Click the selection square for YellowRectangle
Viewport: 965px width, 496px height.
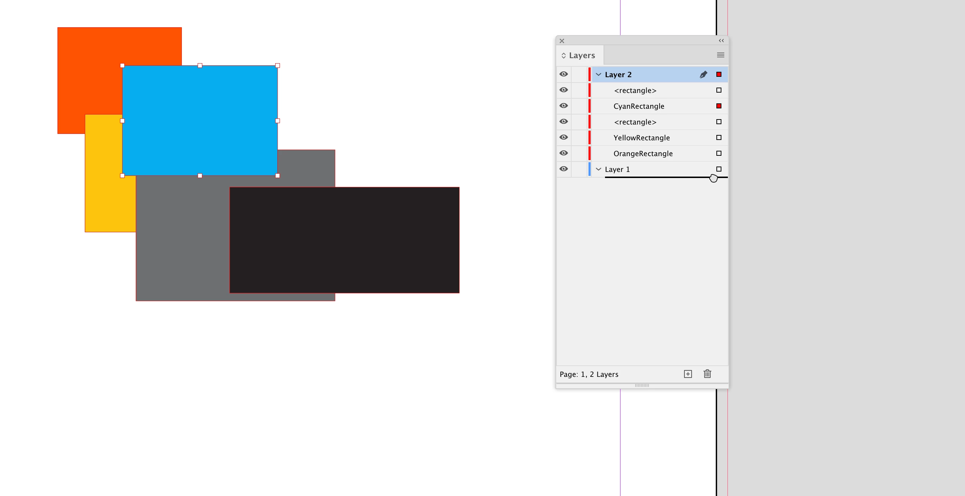coord(719,137)
